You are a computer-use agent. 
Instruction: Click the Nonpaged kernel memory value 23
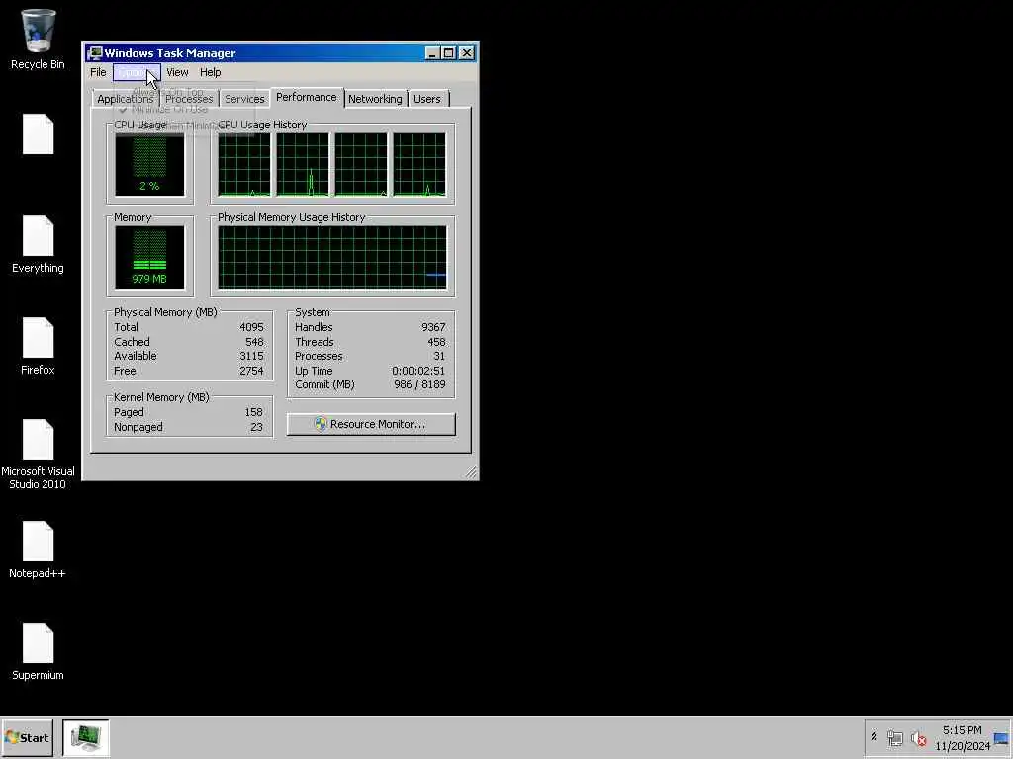256,427
